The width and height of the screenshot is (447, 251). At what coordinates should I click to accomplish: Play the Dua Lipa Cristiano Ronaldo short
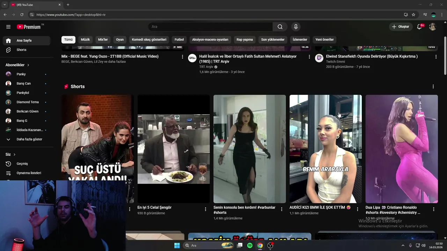pyautogui.click(x=402, y=149)
